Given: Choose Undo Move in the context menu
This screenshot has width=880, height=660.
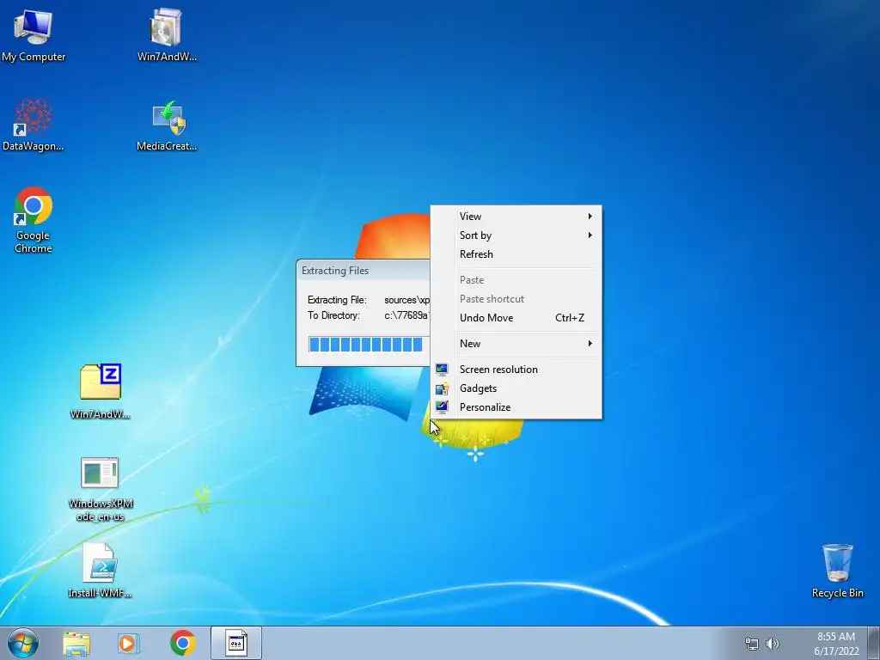Looking at the screenshot, I should click(x=516, y=318).
